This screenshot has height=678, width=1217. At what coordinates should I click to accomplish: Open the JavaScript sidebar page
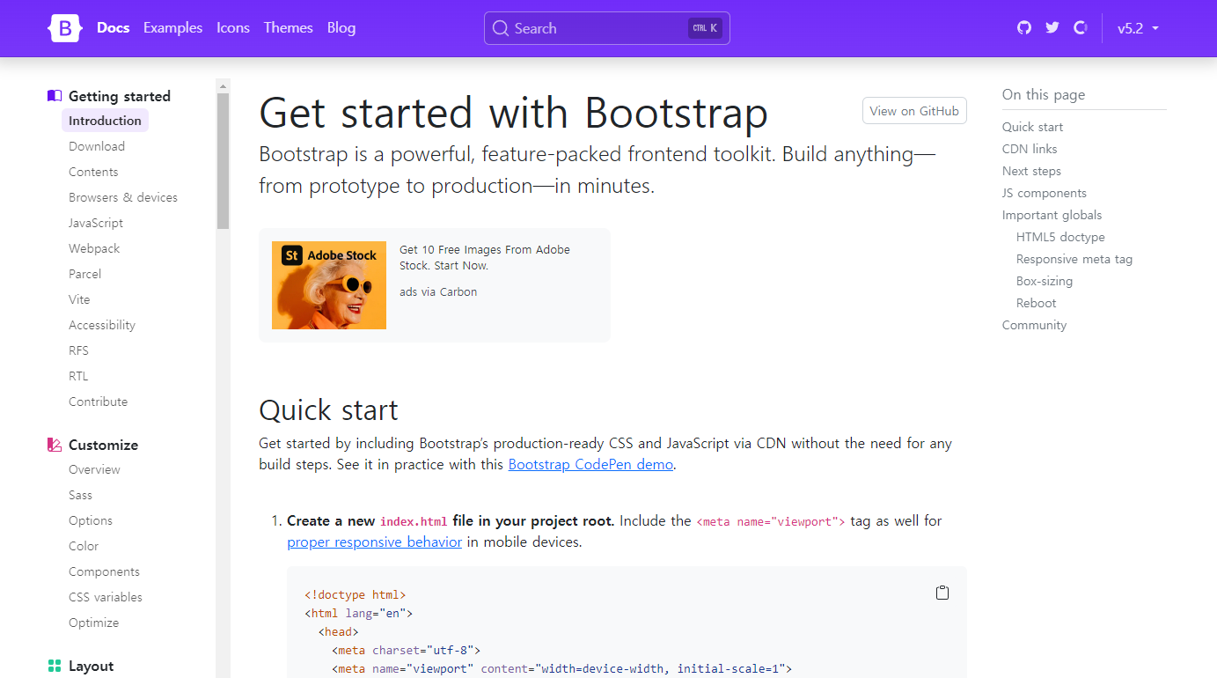pyautogui.click(x=96, y=223)
